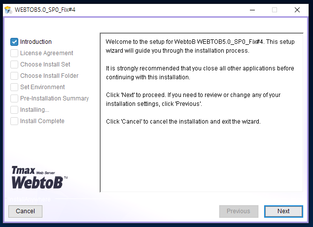Select the Installing... label
This screenshot has height=227, width=313.
[35, 110]
